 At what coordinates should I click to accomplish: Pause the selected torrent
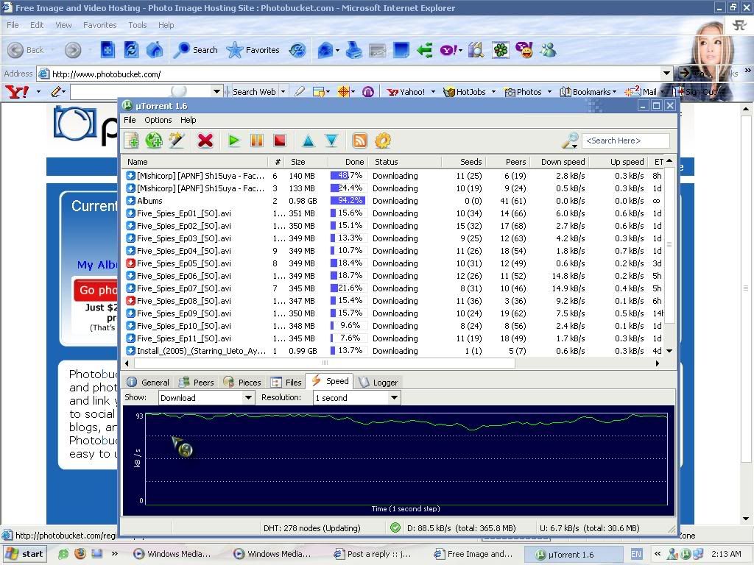click(257, 141)
